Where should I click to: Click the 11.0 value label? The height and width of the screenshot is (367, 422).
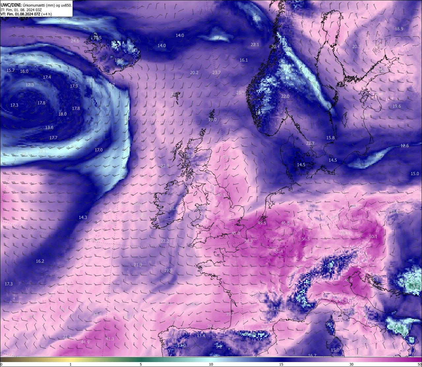(x=182, y=346)
